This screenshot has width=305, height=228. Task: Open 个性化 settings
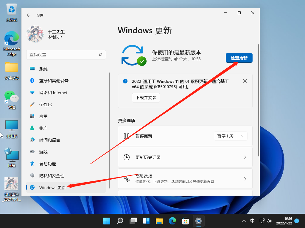tap(43, 104)
